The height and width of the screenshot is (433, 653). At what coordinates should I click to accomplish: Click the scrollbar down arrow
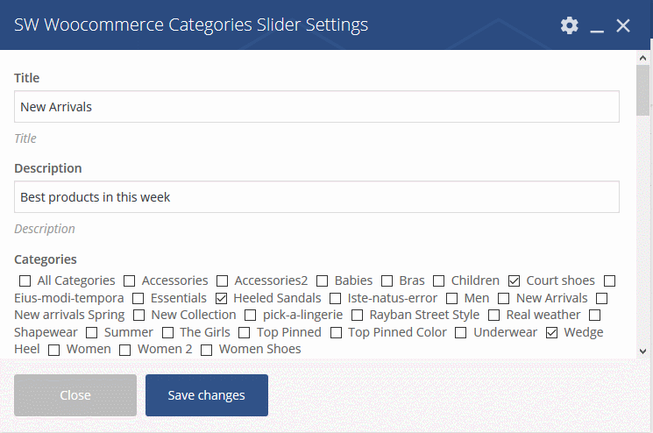pyautogui.click(x=642, y=351)
